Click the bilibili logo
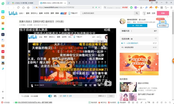Screen dimensions: 174x104 [x=13, y=13]
